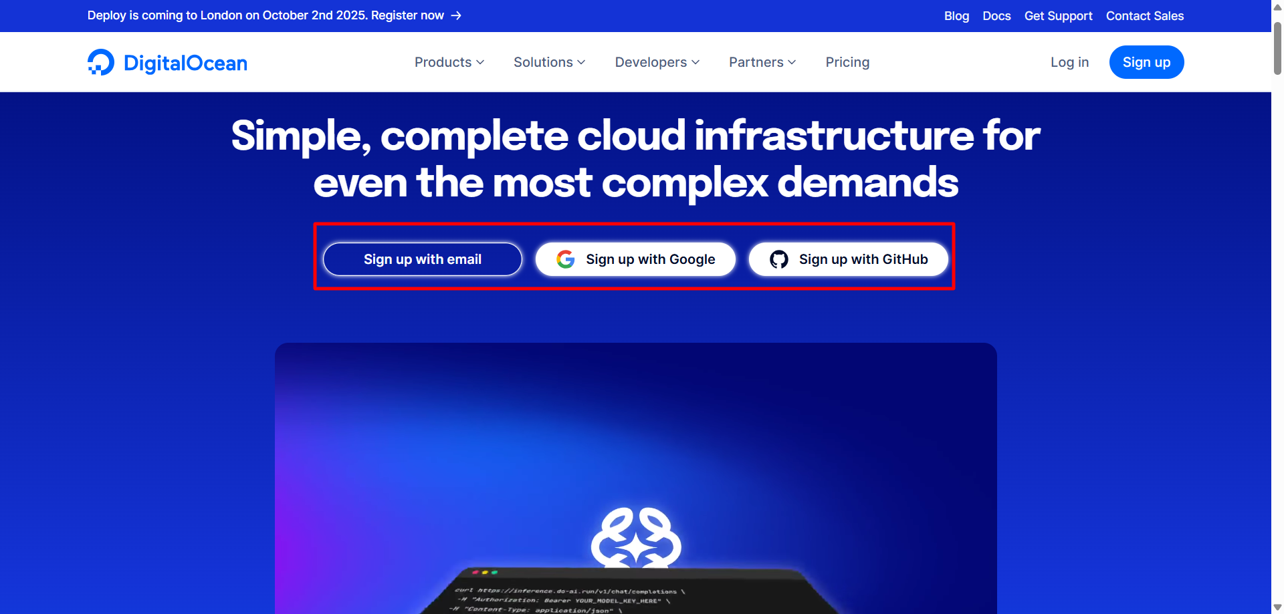Go to the Pricing page

(847, 62)
